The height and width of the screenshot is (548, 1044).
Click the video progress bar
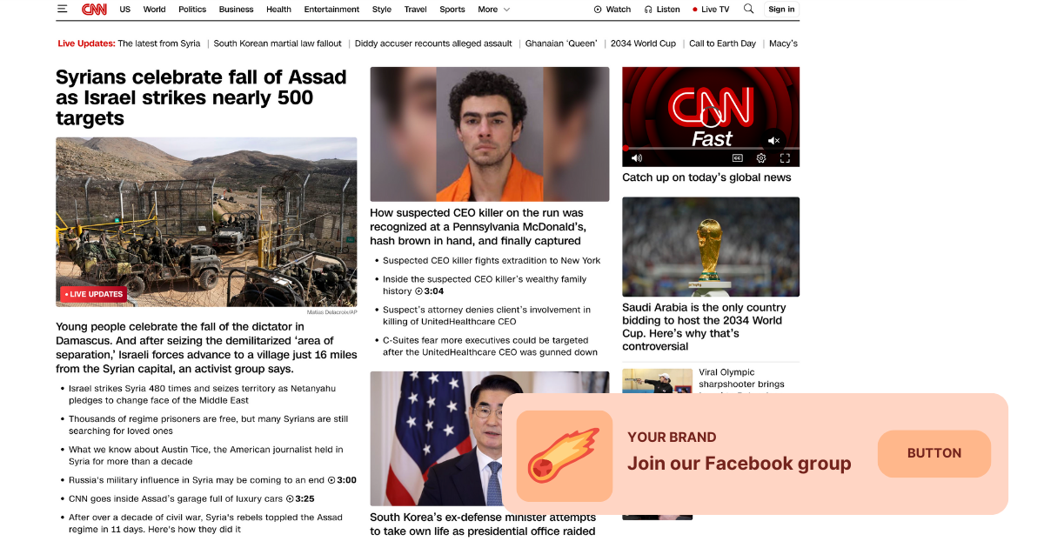point(711,148)
